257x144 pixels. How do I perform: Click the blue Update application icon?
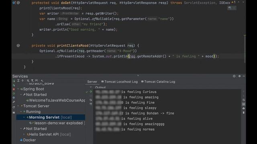point(14,98)
